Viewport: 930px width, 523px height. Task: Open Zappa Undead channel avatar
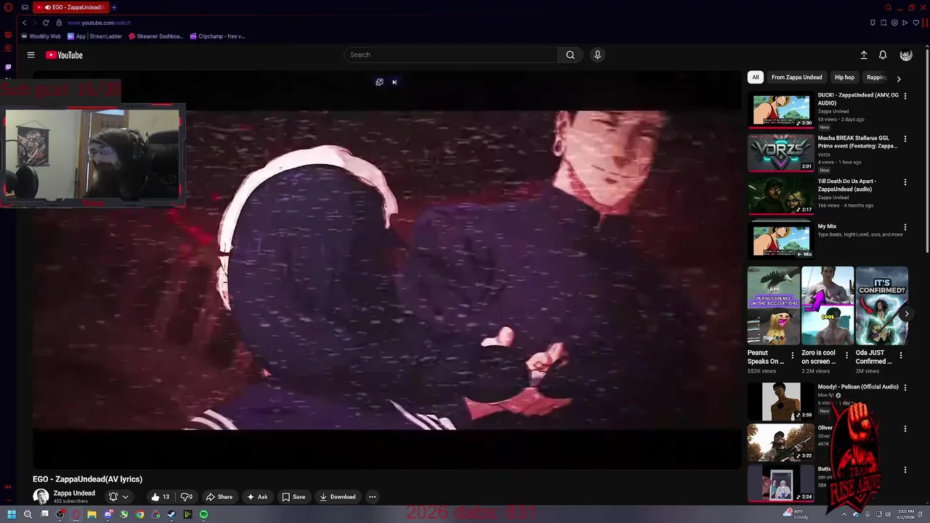point(41,497)
